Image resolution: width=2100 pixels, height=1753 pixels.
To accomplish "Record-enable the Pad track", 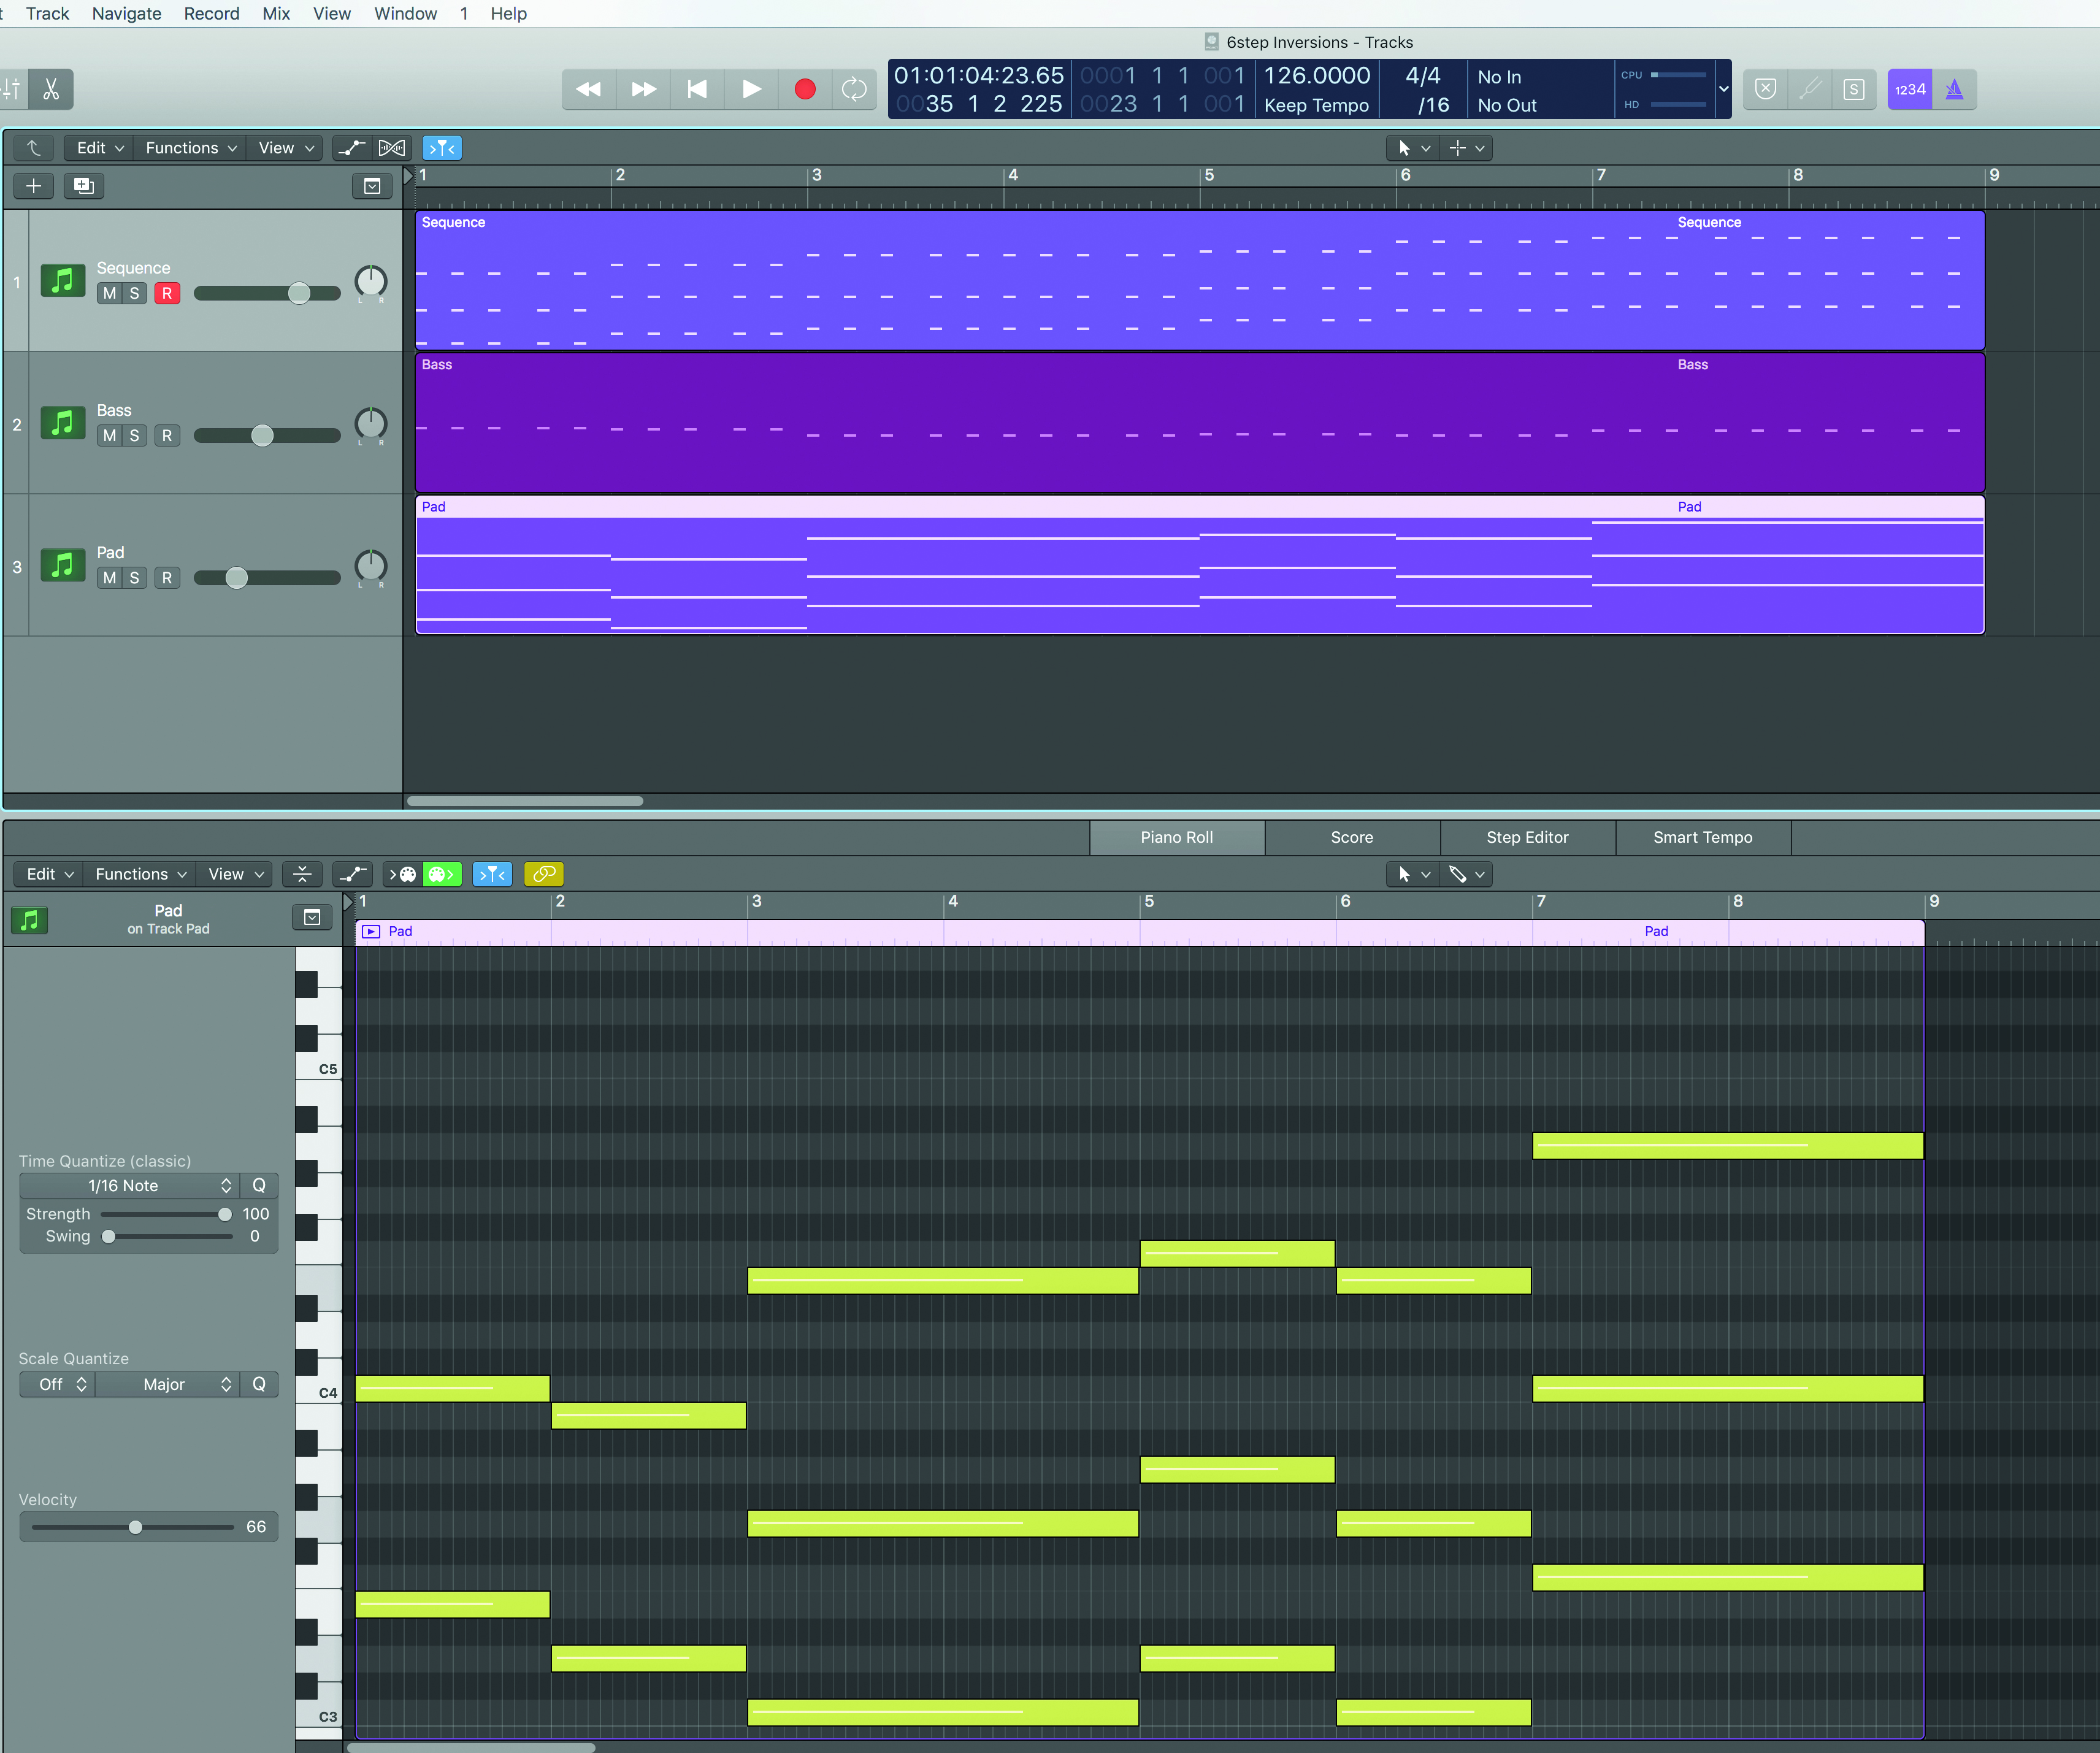I will (x=167, y=578).
